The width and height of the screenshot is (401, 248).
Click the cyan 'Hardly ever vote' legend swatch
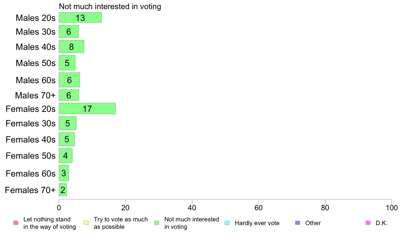(227, 223)
